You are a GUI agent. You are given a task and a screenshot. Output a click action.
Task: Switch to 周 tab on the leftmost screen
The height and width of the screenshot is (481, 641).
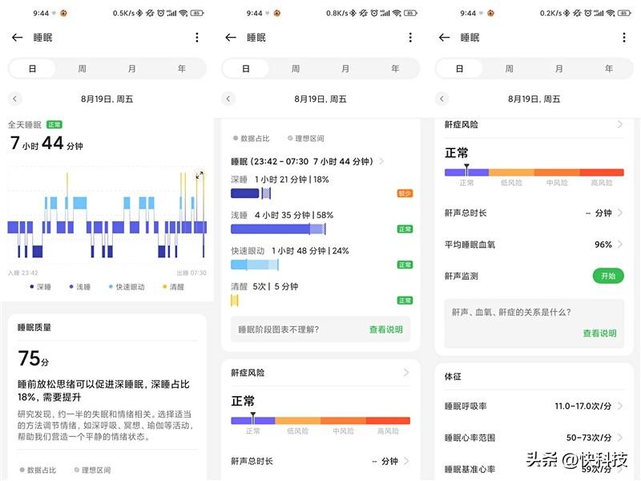pyautogui.click(x=83, y=69)
